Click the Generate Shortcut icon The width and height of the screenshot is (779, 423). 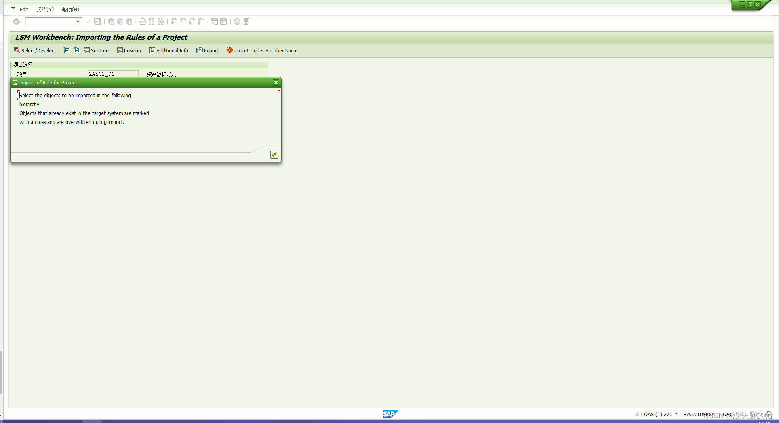click(223, 21)
